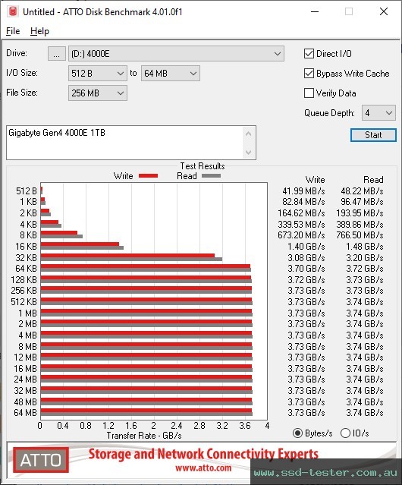Close the ATTO Disk Benchmark window

pyautogui.click(x=384, y=11)
